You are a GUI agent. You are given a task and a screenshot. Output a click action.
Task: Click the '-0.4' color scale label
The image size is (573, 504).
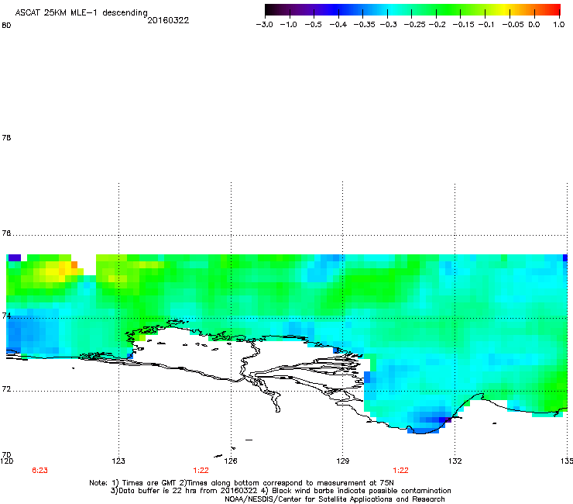338,25
